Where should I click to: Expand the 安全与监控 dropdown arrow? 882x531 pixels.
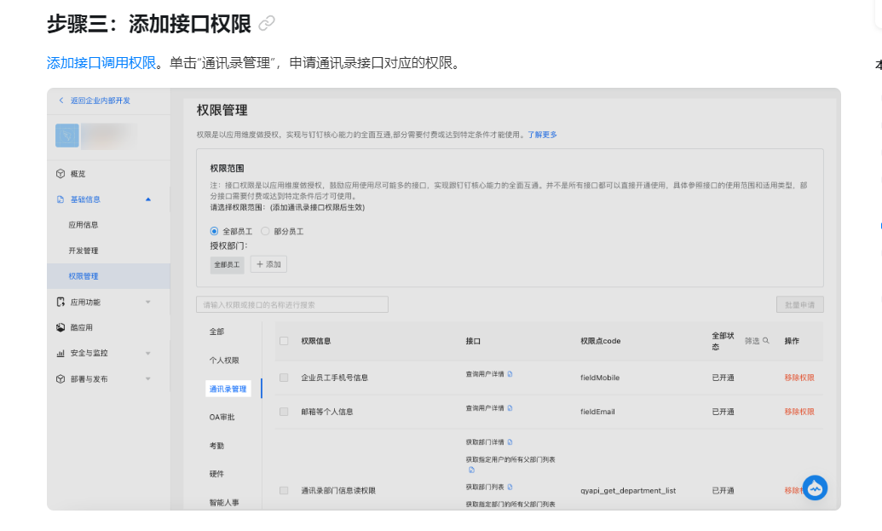[x=148, y=353]
